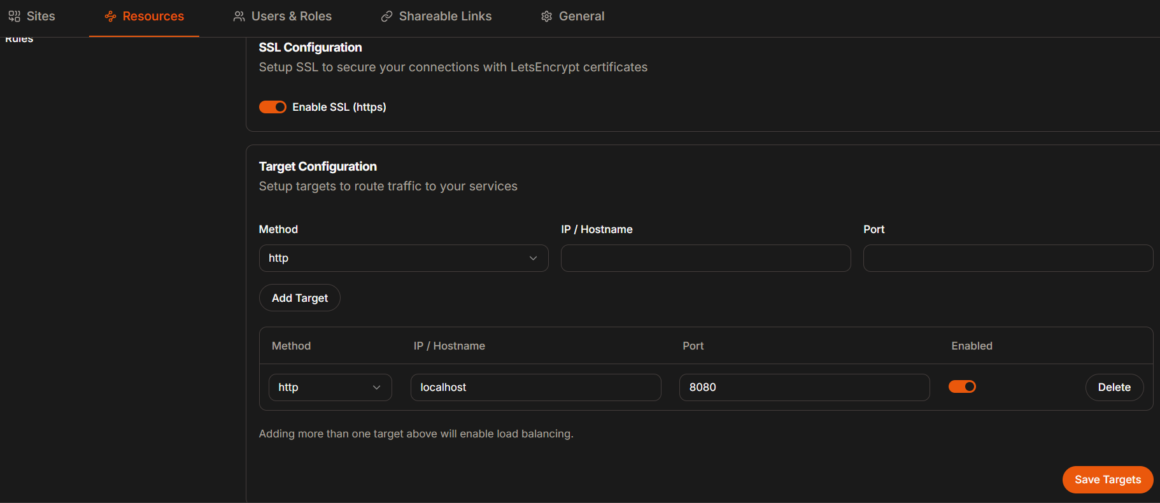The height and width of the screenshot is (503, 1160).
Task: Open the General tab
Action: 572,17
